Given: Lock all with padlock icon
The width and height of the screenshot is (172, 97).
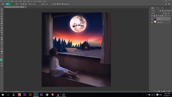Looking at the screenshot, I should pyautogui.click(x=162, y=16).
